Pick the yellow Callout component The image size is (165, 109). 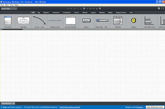click(x=134, y=21)
